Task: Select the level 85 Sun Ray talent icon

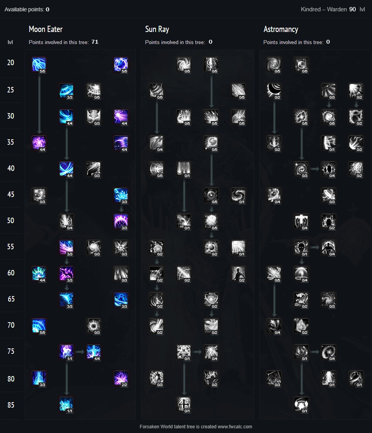Action: 184,405
